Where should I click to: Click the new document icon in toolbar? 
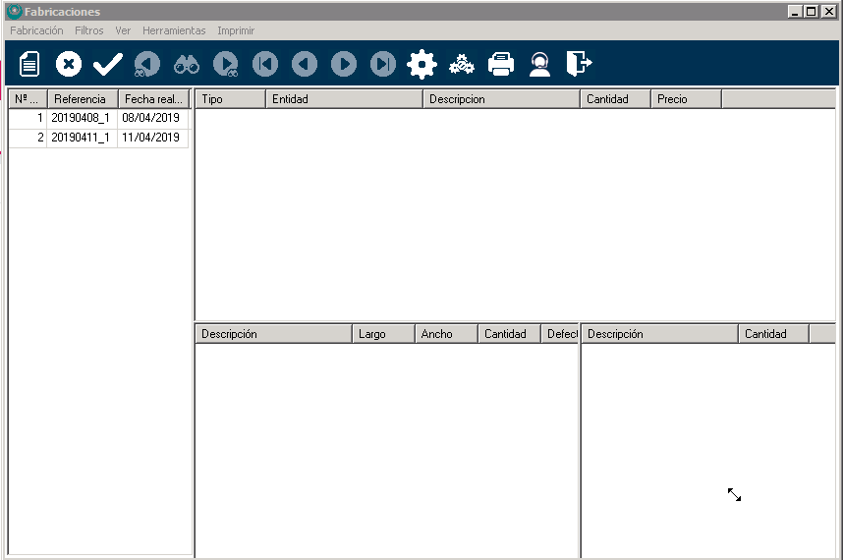(x=29, y=65)
